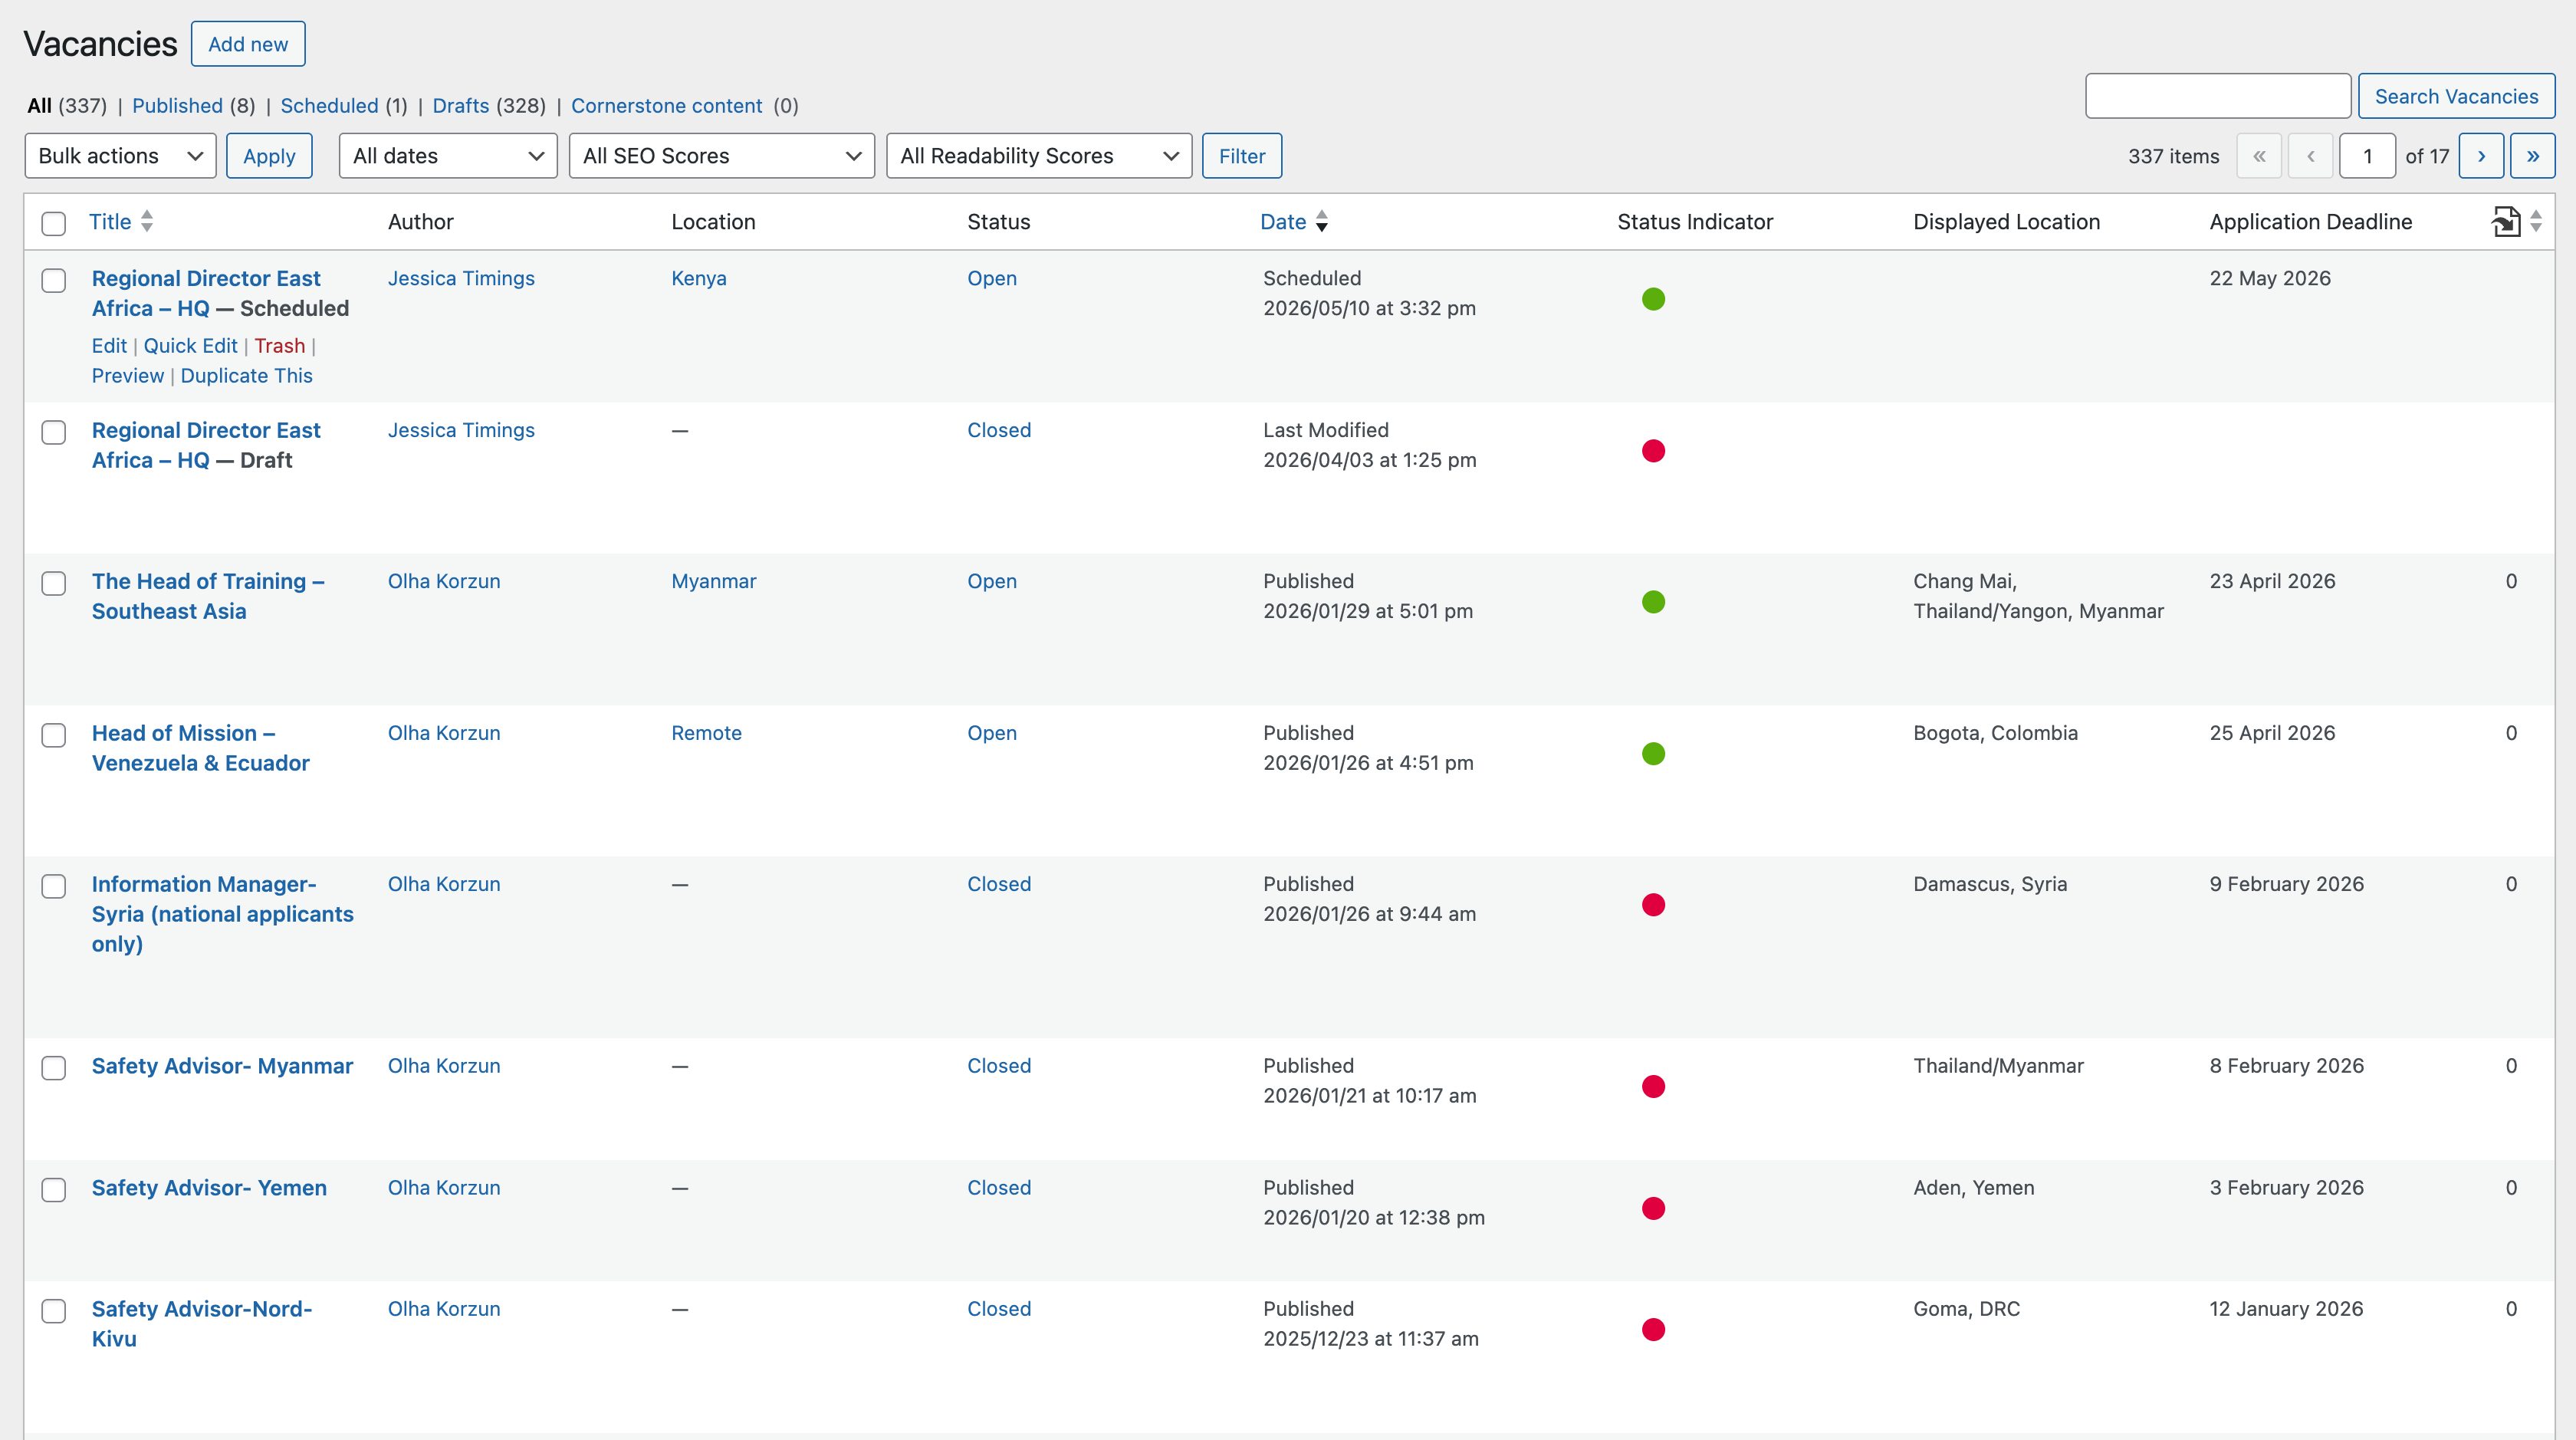Click the Preview row action link

pos(128,376)
